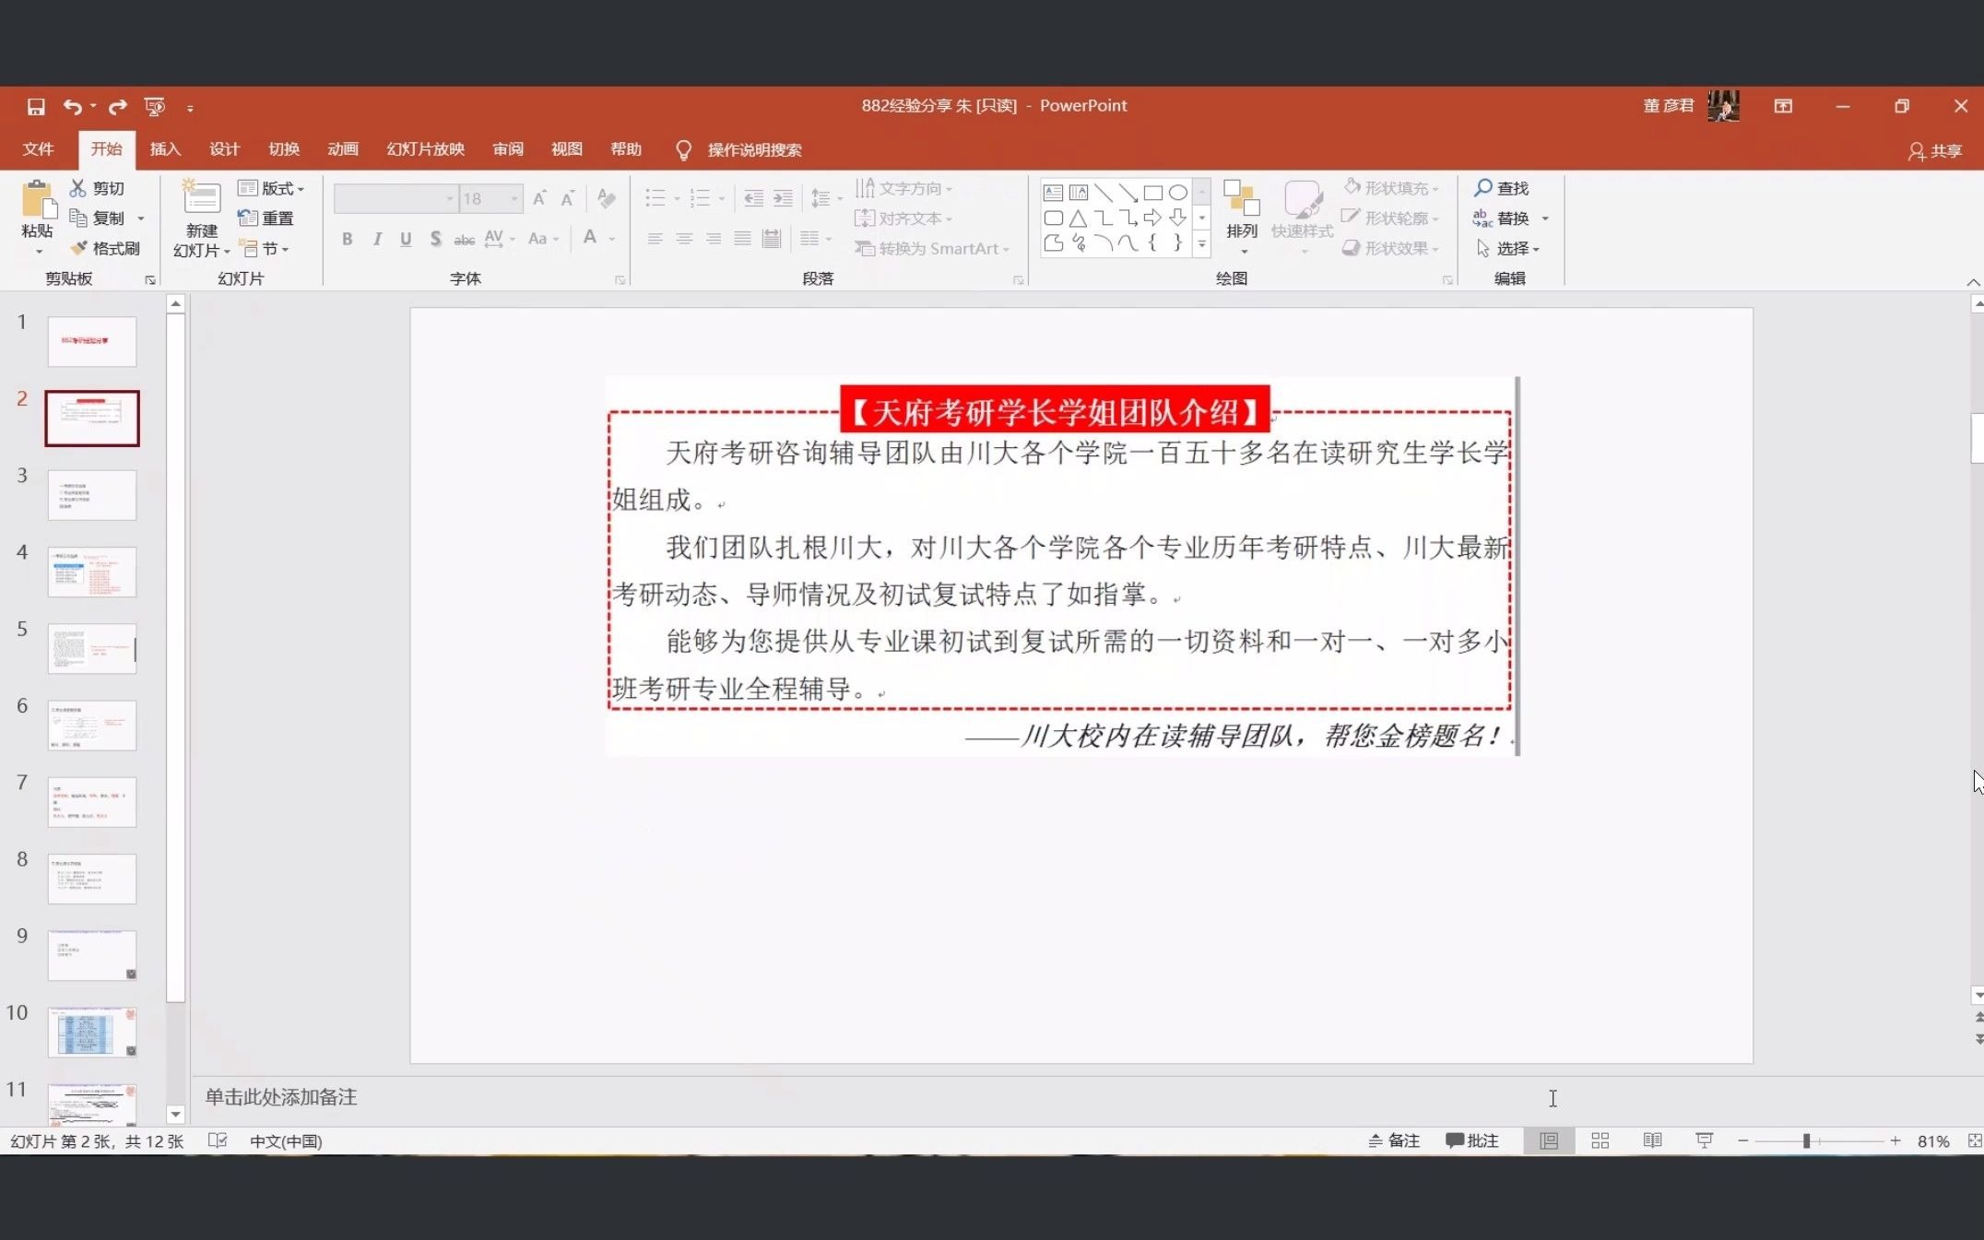
Task: Decrease font size icon
Action: 568,198
